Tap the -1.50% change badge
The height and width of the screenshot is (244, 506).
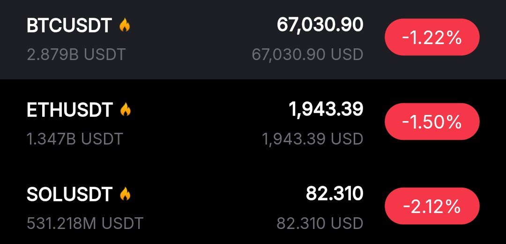[432, 122]
